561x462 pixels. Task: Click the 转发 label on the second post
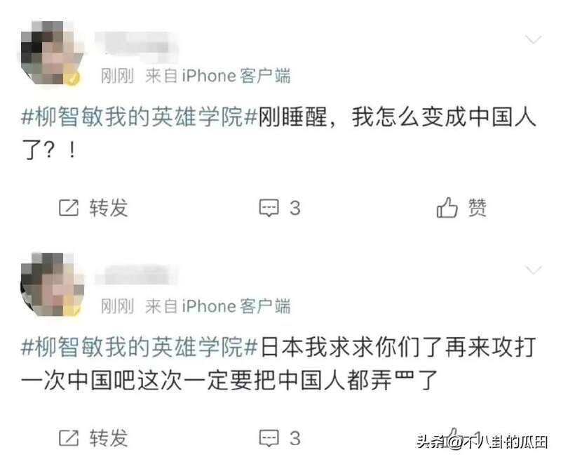tap(109, 438)
